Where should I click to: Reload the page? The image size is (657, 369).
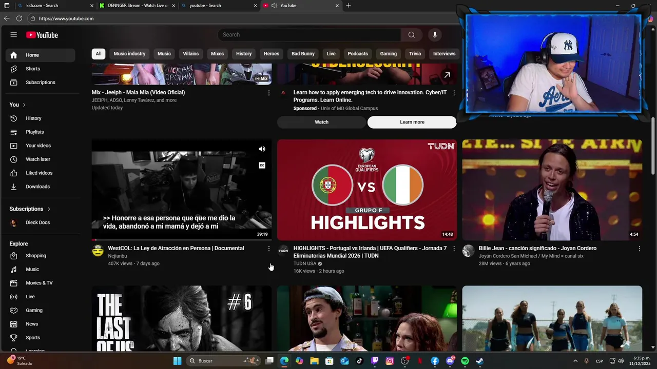tap(19, 18)
